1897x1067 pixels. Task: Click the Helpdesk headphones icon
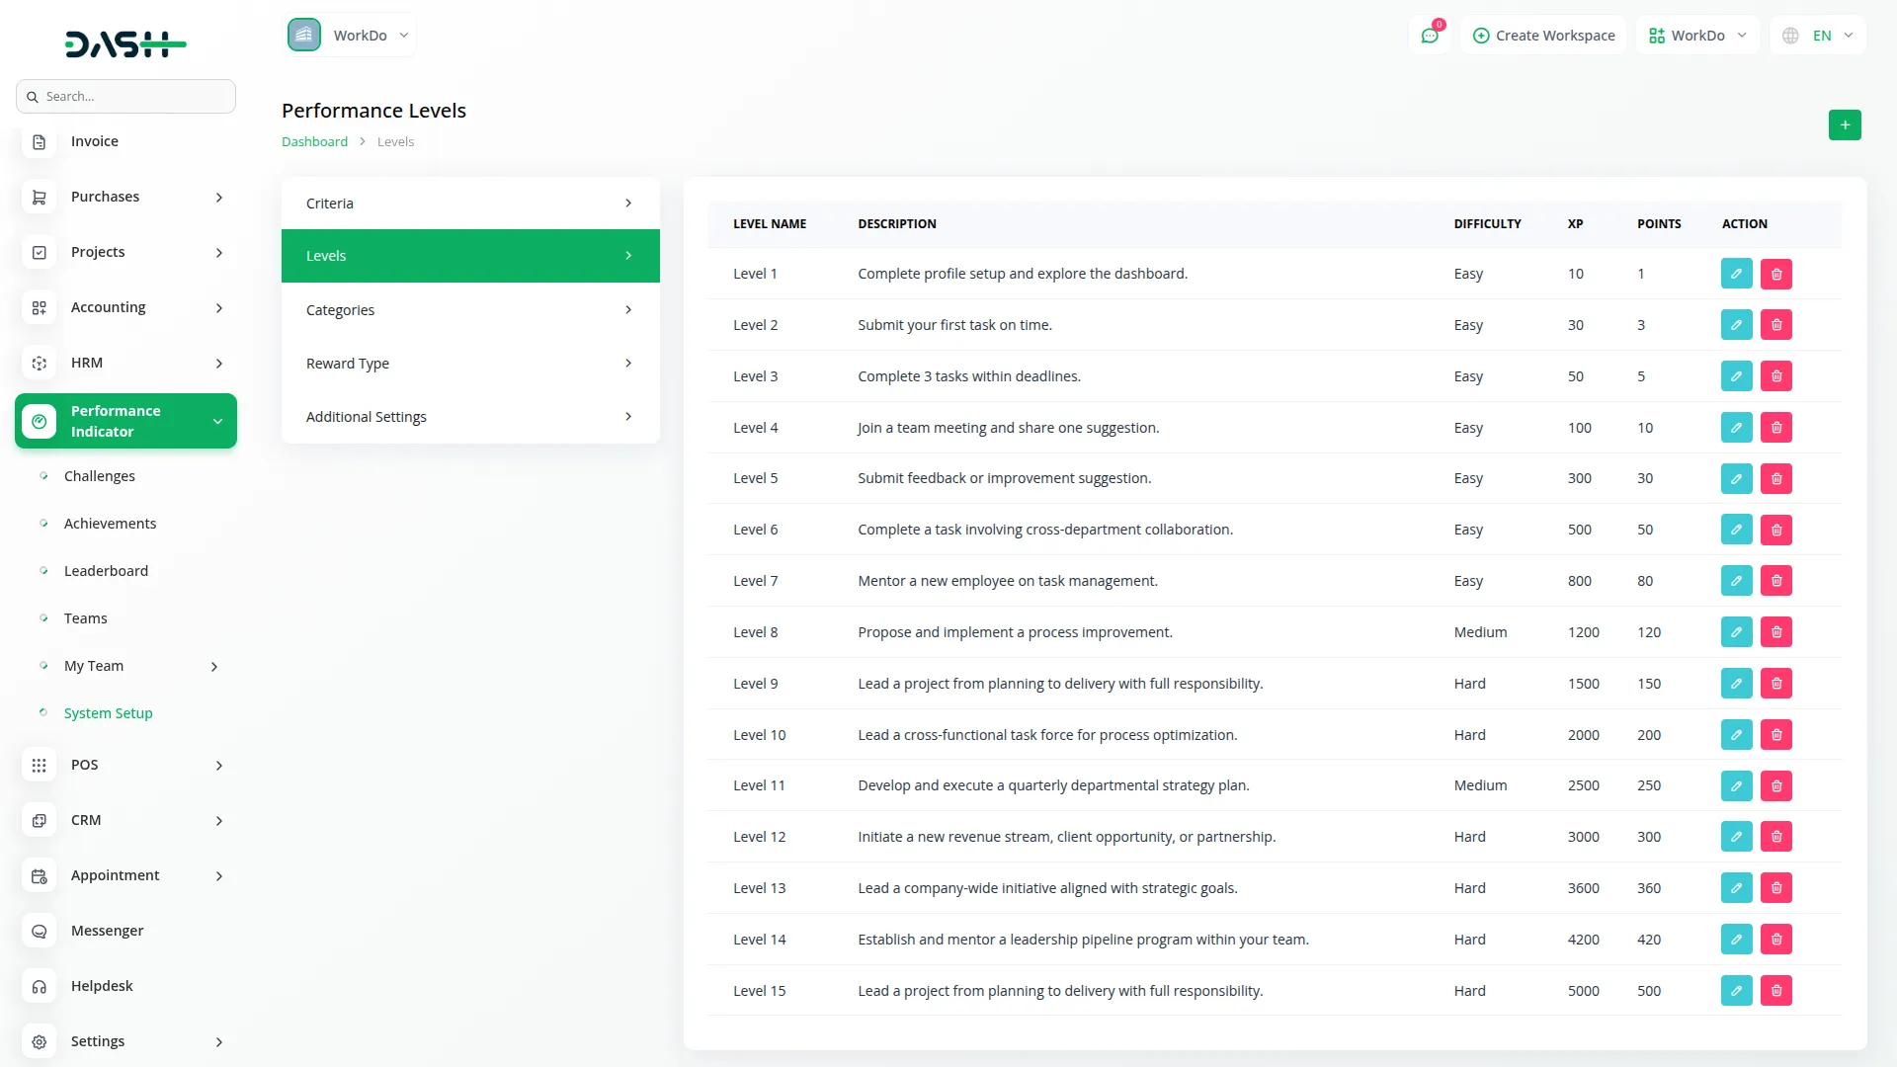(x=39, y=986)
